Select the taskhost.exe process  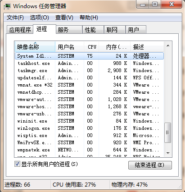(89, 63)
